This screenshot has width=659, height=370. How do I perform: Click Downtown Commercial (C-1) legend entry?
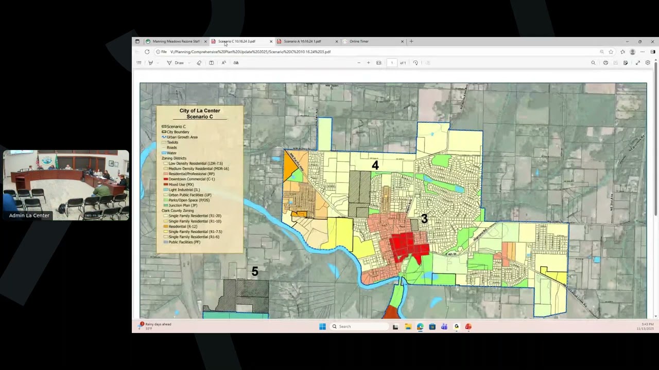coord(188,179)
